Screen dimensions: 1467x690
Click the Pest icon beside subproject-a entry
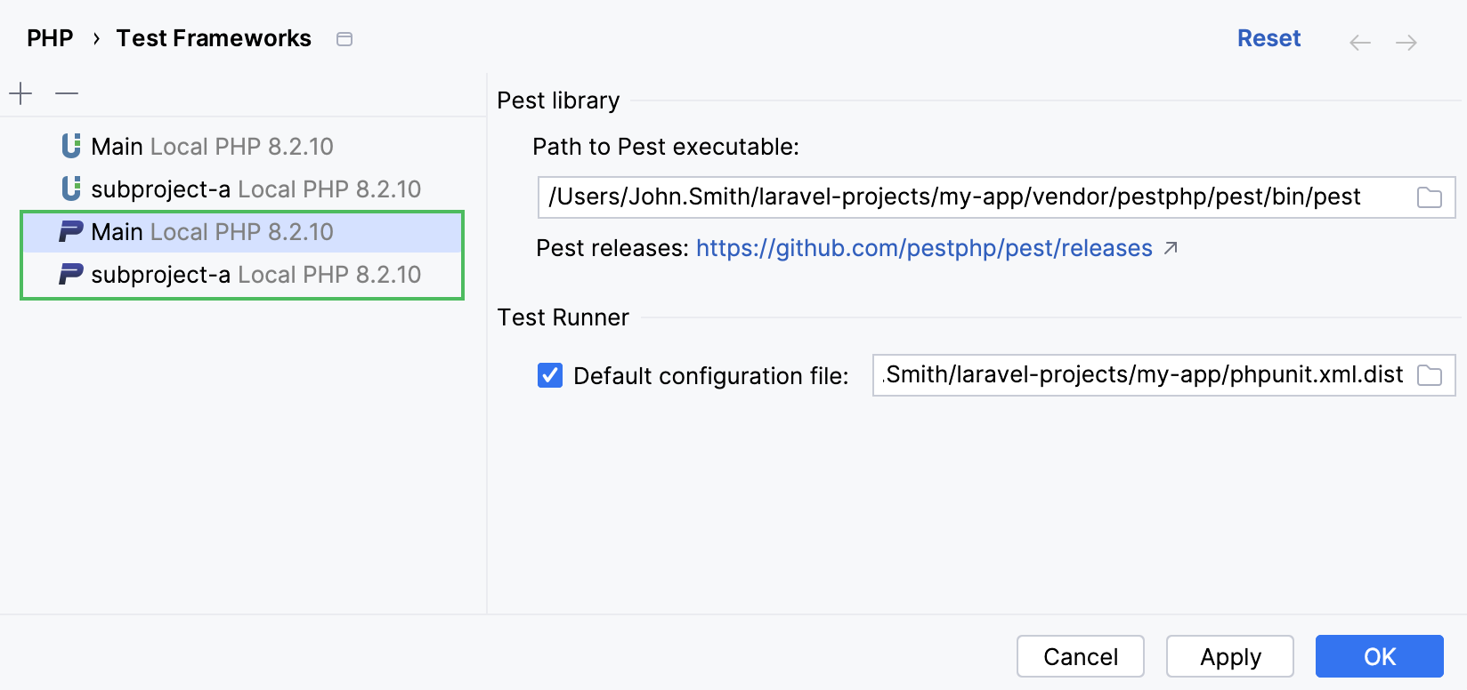click(x=70, y=274)
